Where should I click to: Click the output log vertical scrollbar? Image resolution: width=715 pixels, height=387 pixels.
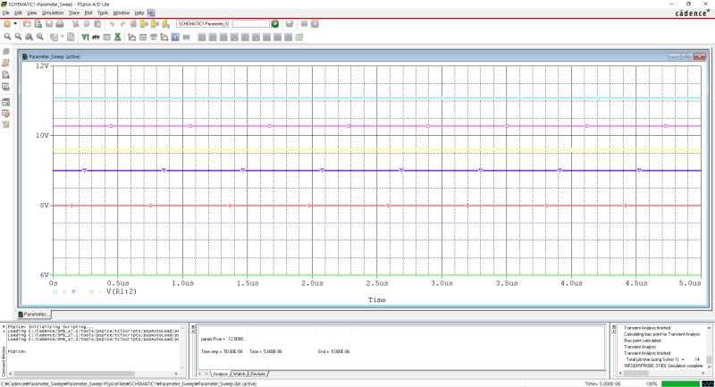[x=709, y=347]
